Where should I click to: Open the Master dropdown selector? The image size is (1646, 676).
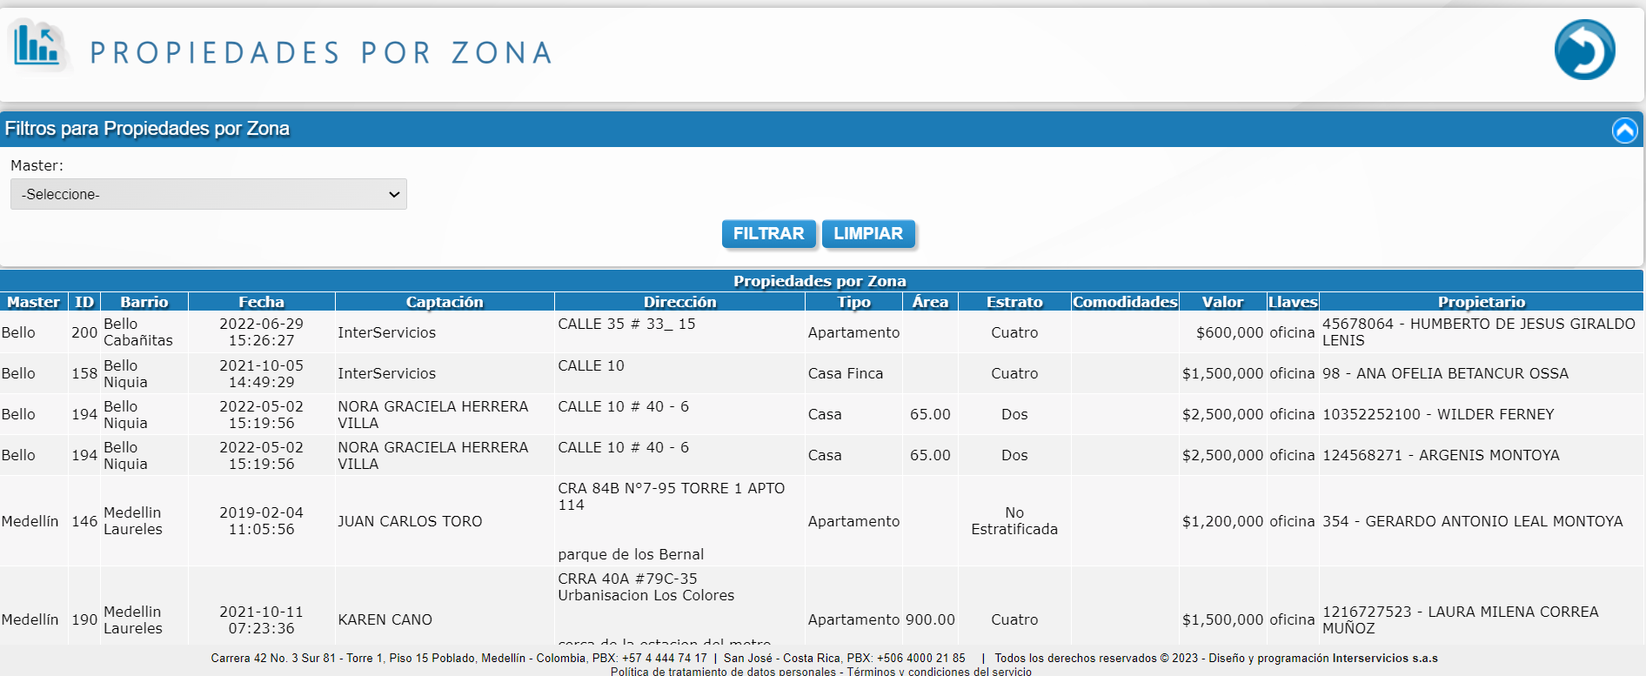pyautogui.click(x=209, y=194)
